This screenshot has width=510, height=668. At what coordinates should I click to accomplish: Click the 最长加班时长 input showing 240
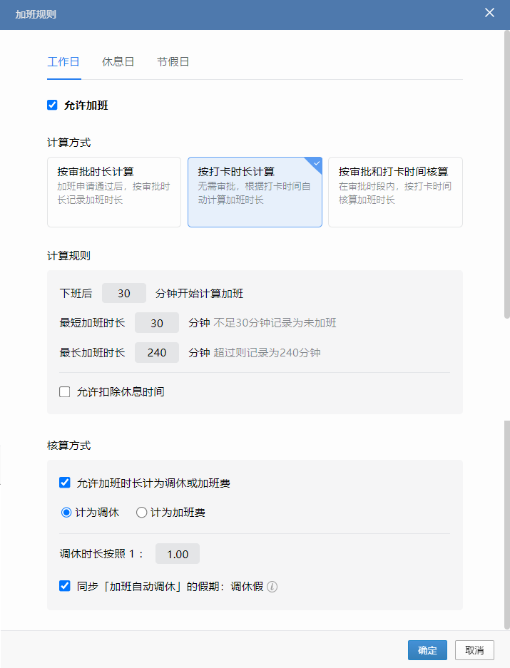pos(157,353)
